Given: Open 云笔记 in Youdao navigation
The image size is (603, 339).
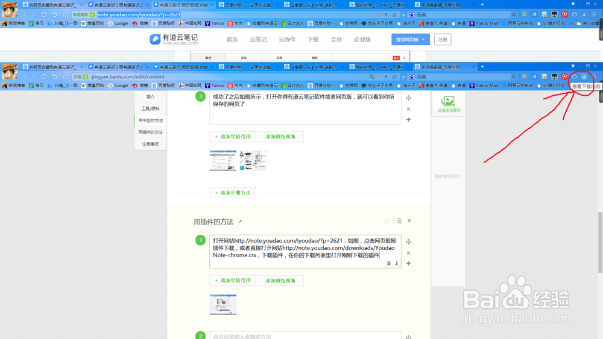Looking at the screenshot, I should coord(258,40).
